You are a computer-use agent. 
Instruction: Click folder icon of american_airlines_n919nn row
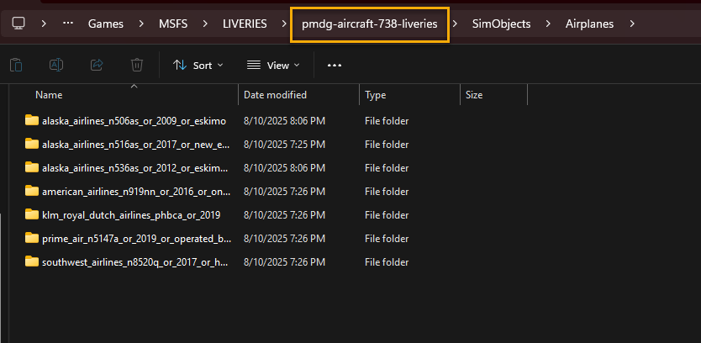pyautogui.click(x=32, y=191)
